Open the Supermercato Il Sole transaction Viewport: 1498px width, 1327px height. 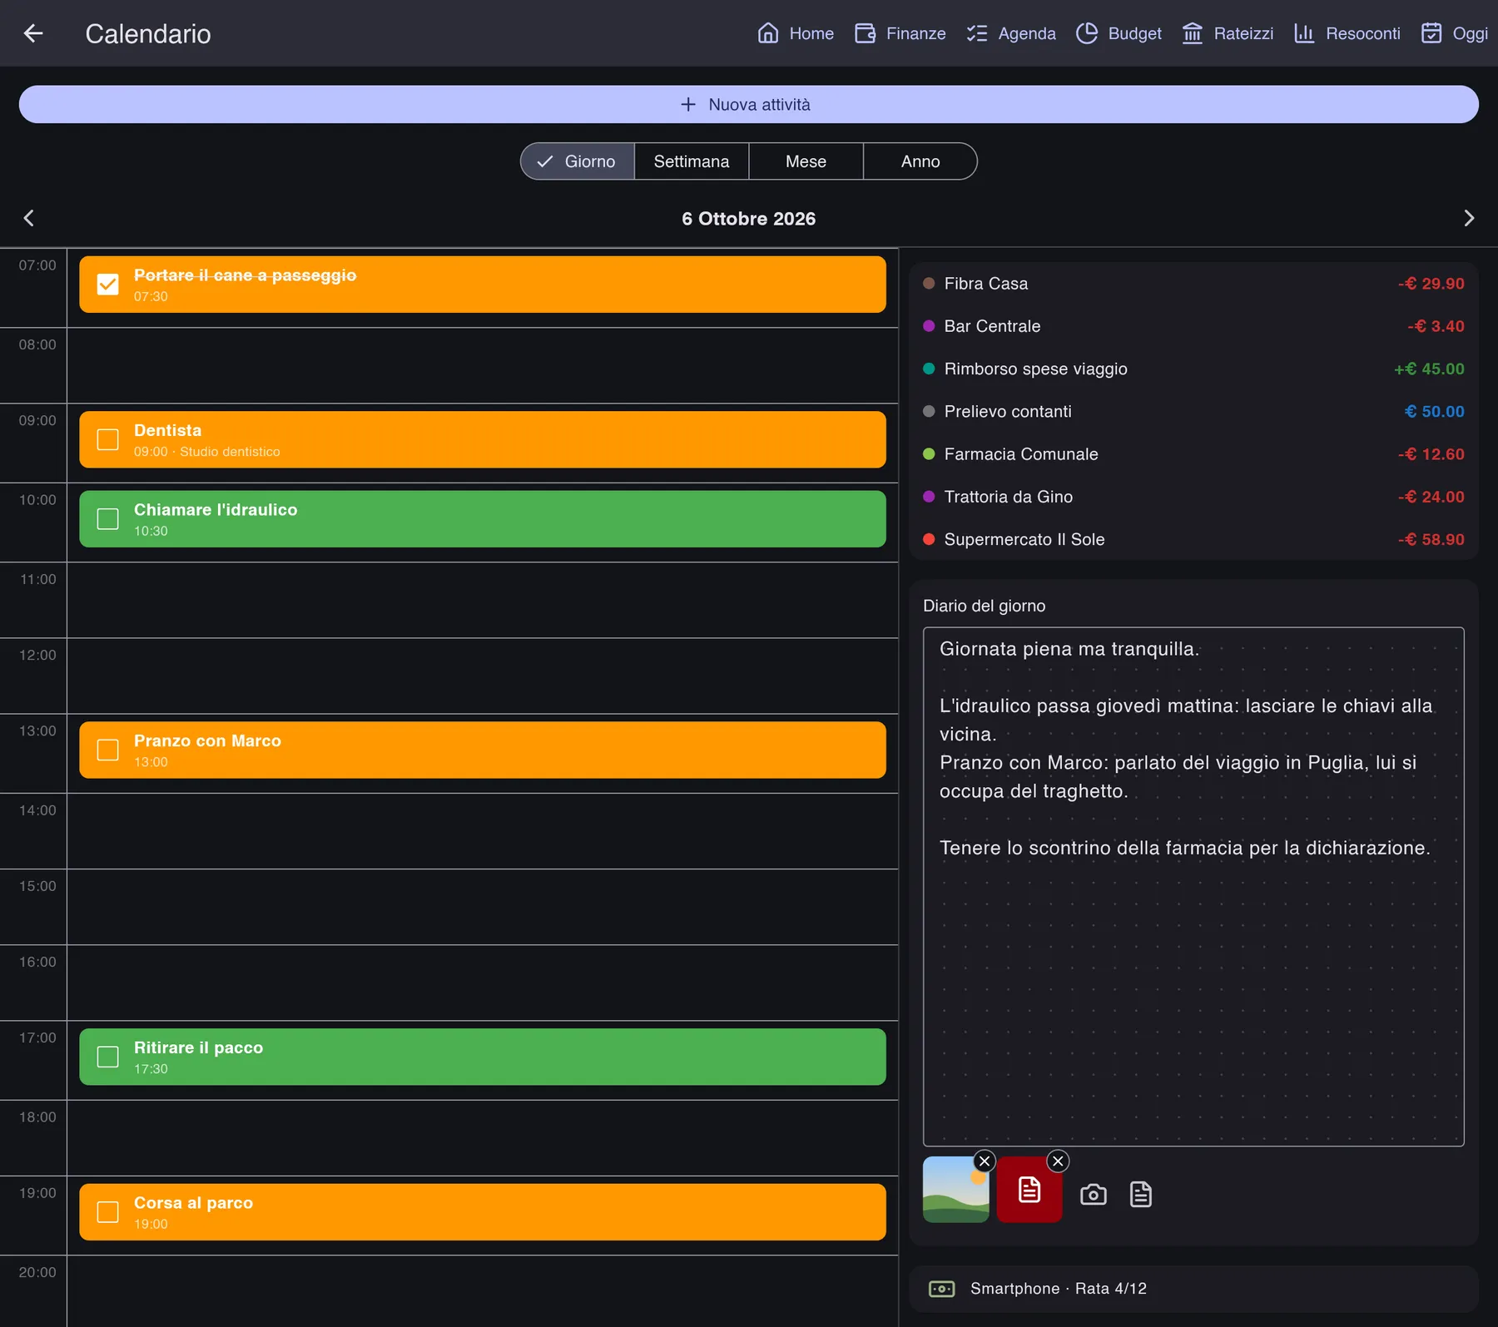click(x=1193, y=539)
